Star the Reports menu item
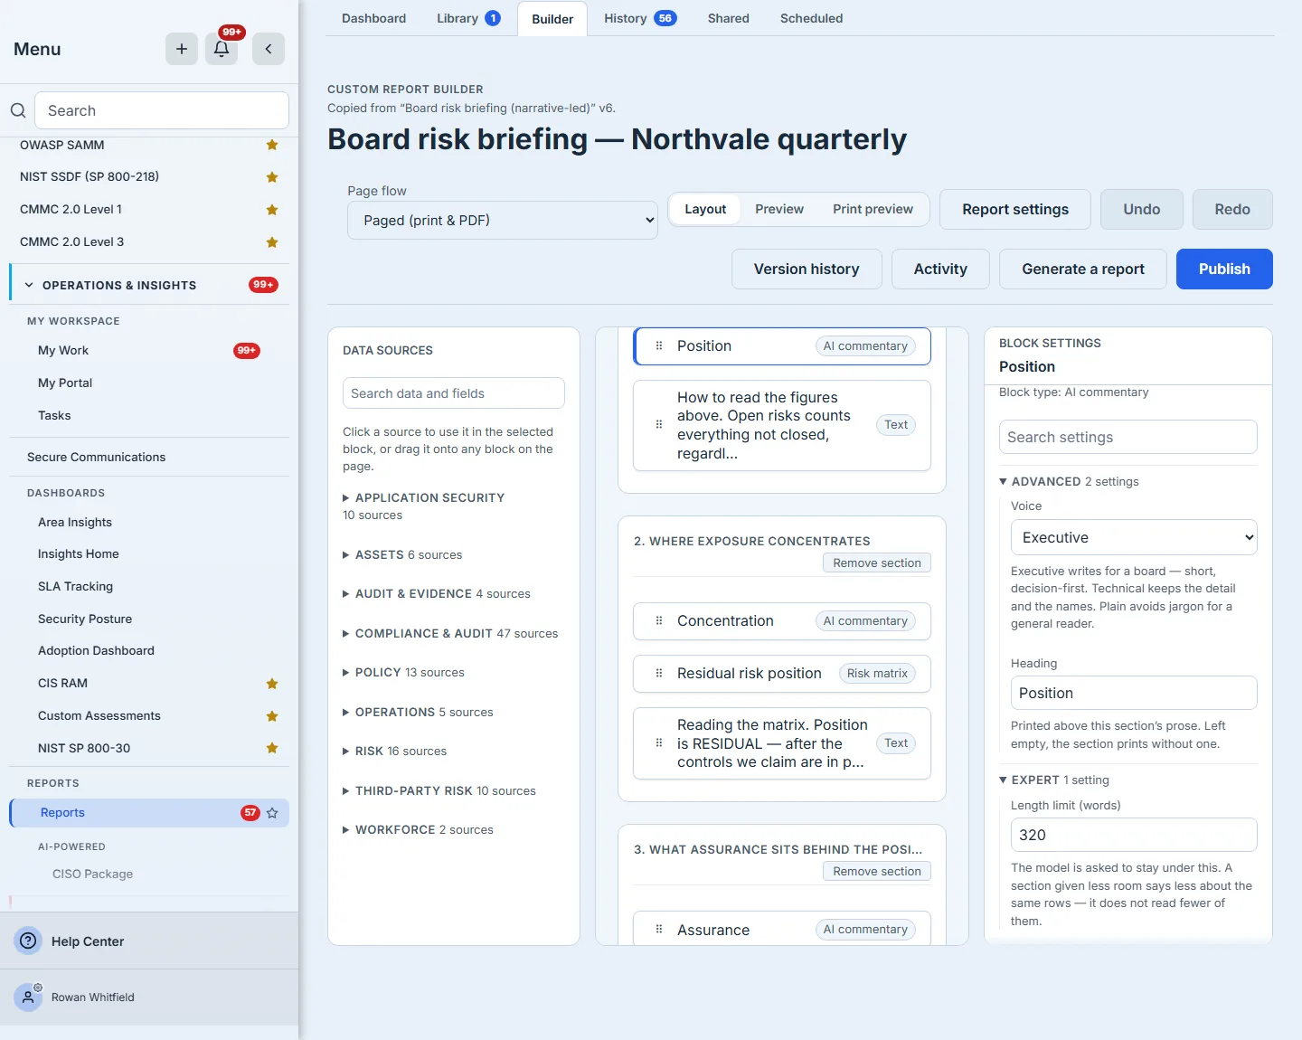Screen dimensions: 1302x1040 click(x=272, y=813)
